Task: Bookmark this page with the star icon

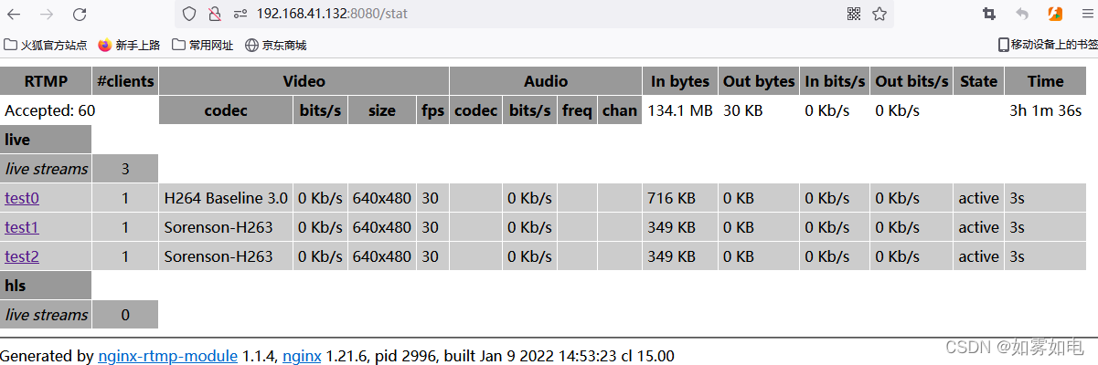Action: point(879,14)
